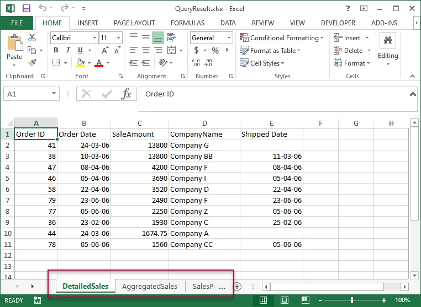Decrease decimal places

click(x=208, y=63)
